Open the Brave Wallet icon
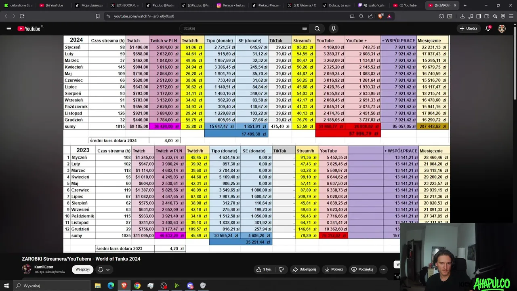This screenshot has height=291, width=517. tap(487, 16)
